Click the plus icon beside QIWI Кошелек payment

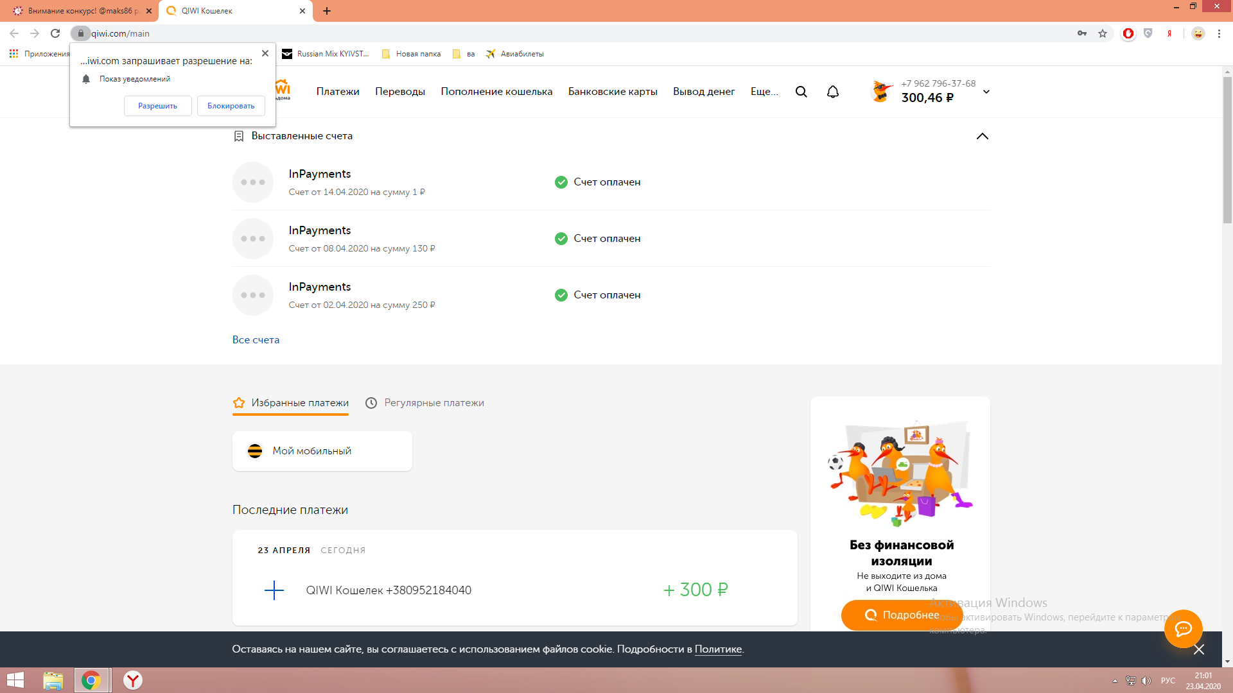pyautogui.click(x=274, y=590)
